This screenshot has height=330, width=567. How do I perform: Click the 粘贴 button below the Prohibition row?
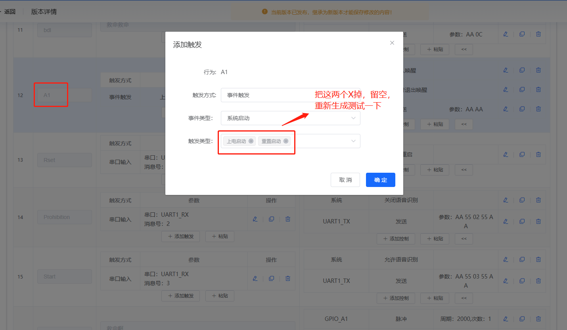tap(220, 236)
